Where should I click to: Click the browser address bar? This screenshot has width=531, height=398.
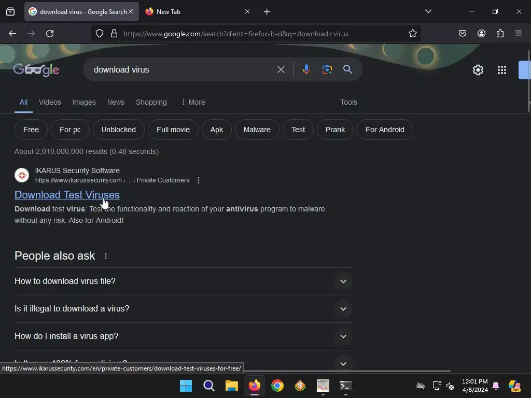click(x=256, y=34)
